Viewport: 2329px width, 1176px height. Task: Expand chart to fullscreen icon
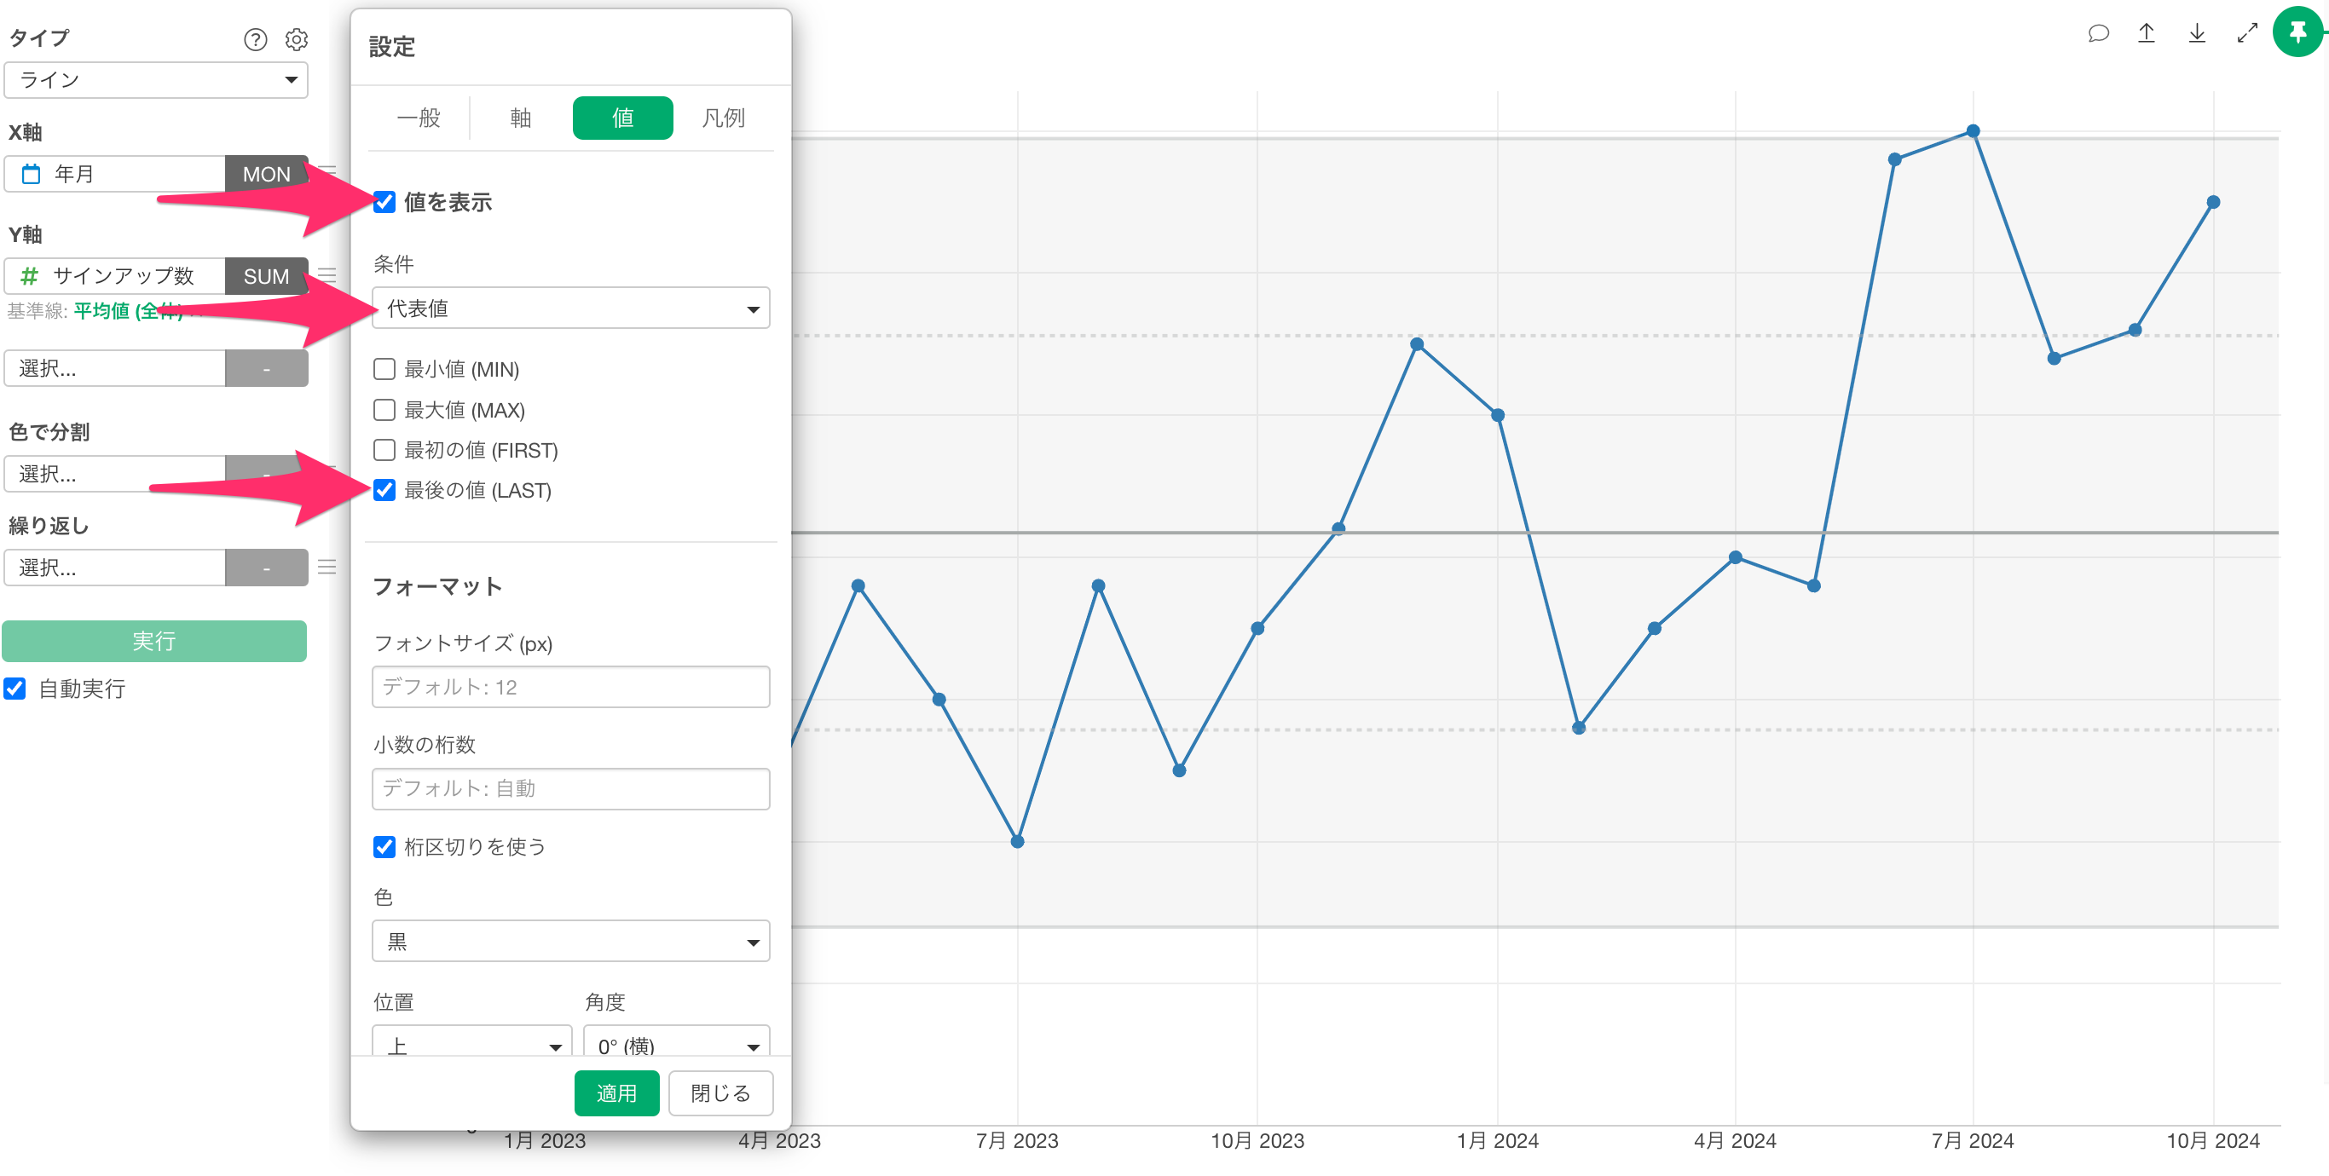pos(2246,33)
